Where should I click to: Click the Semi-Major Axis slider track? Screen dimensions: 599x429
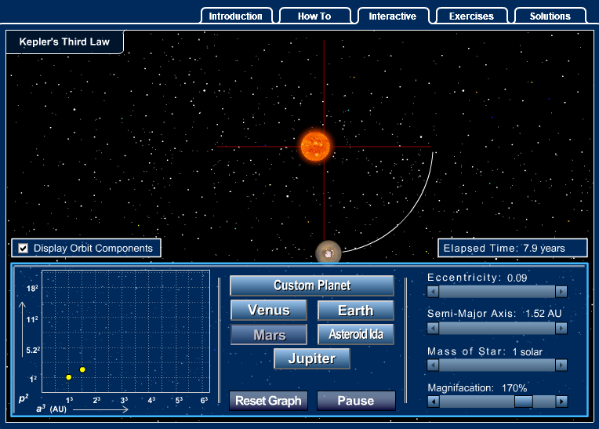point(497,328)
